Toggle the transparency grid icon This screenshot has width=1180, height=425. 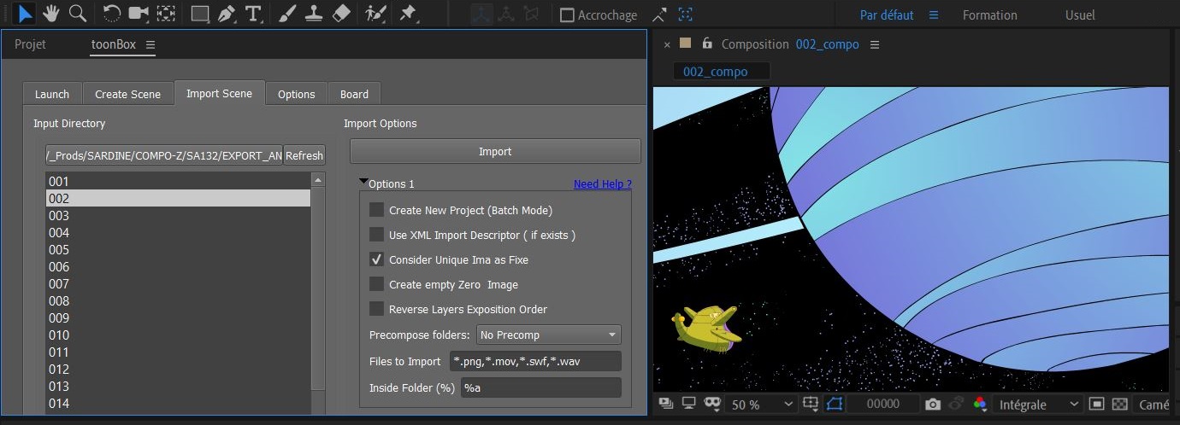[1119, 405]
